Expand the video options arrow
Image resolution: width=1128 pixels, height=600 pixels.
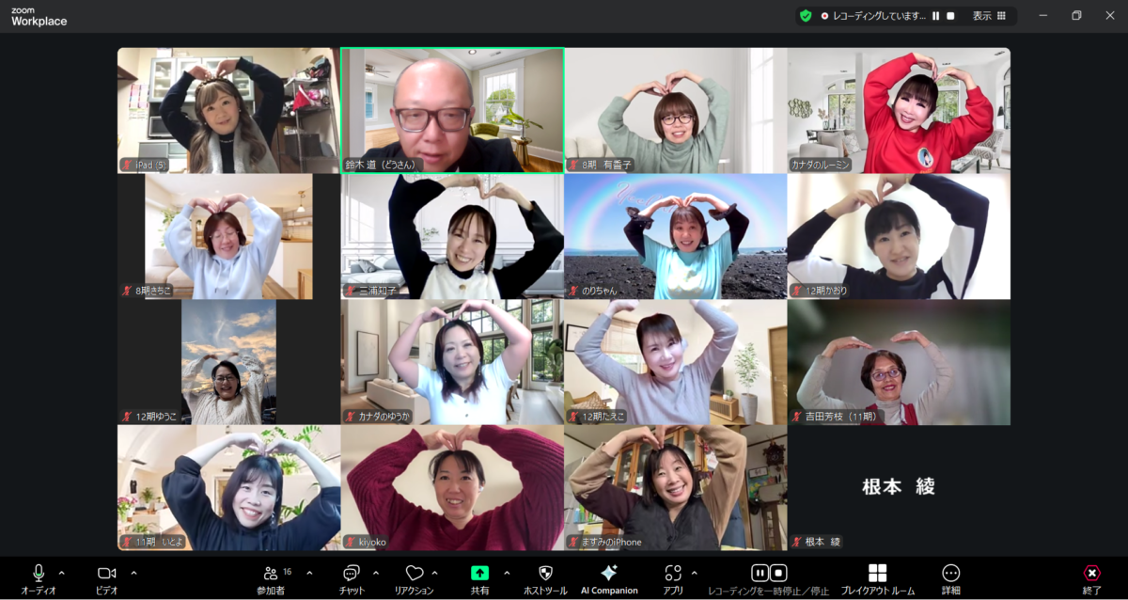click(x=133, y=573)
